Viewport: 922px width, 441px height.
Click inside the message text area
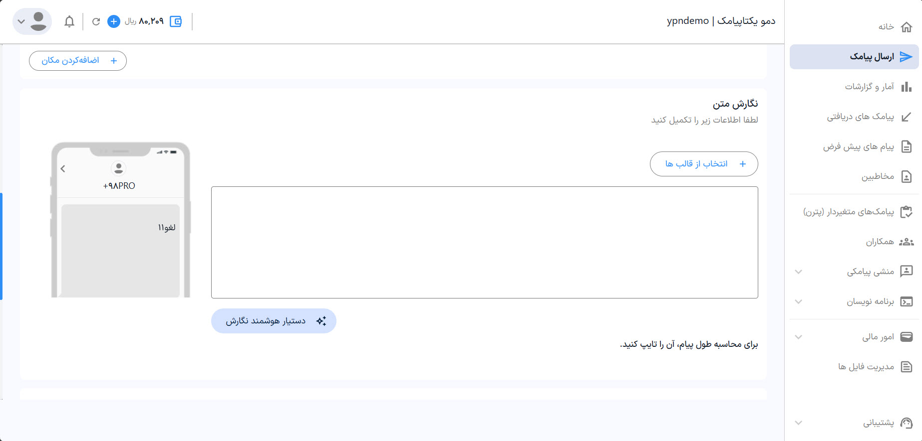click(x=484, y=242)
